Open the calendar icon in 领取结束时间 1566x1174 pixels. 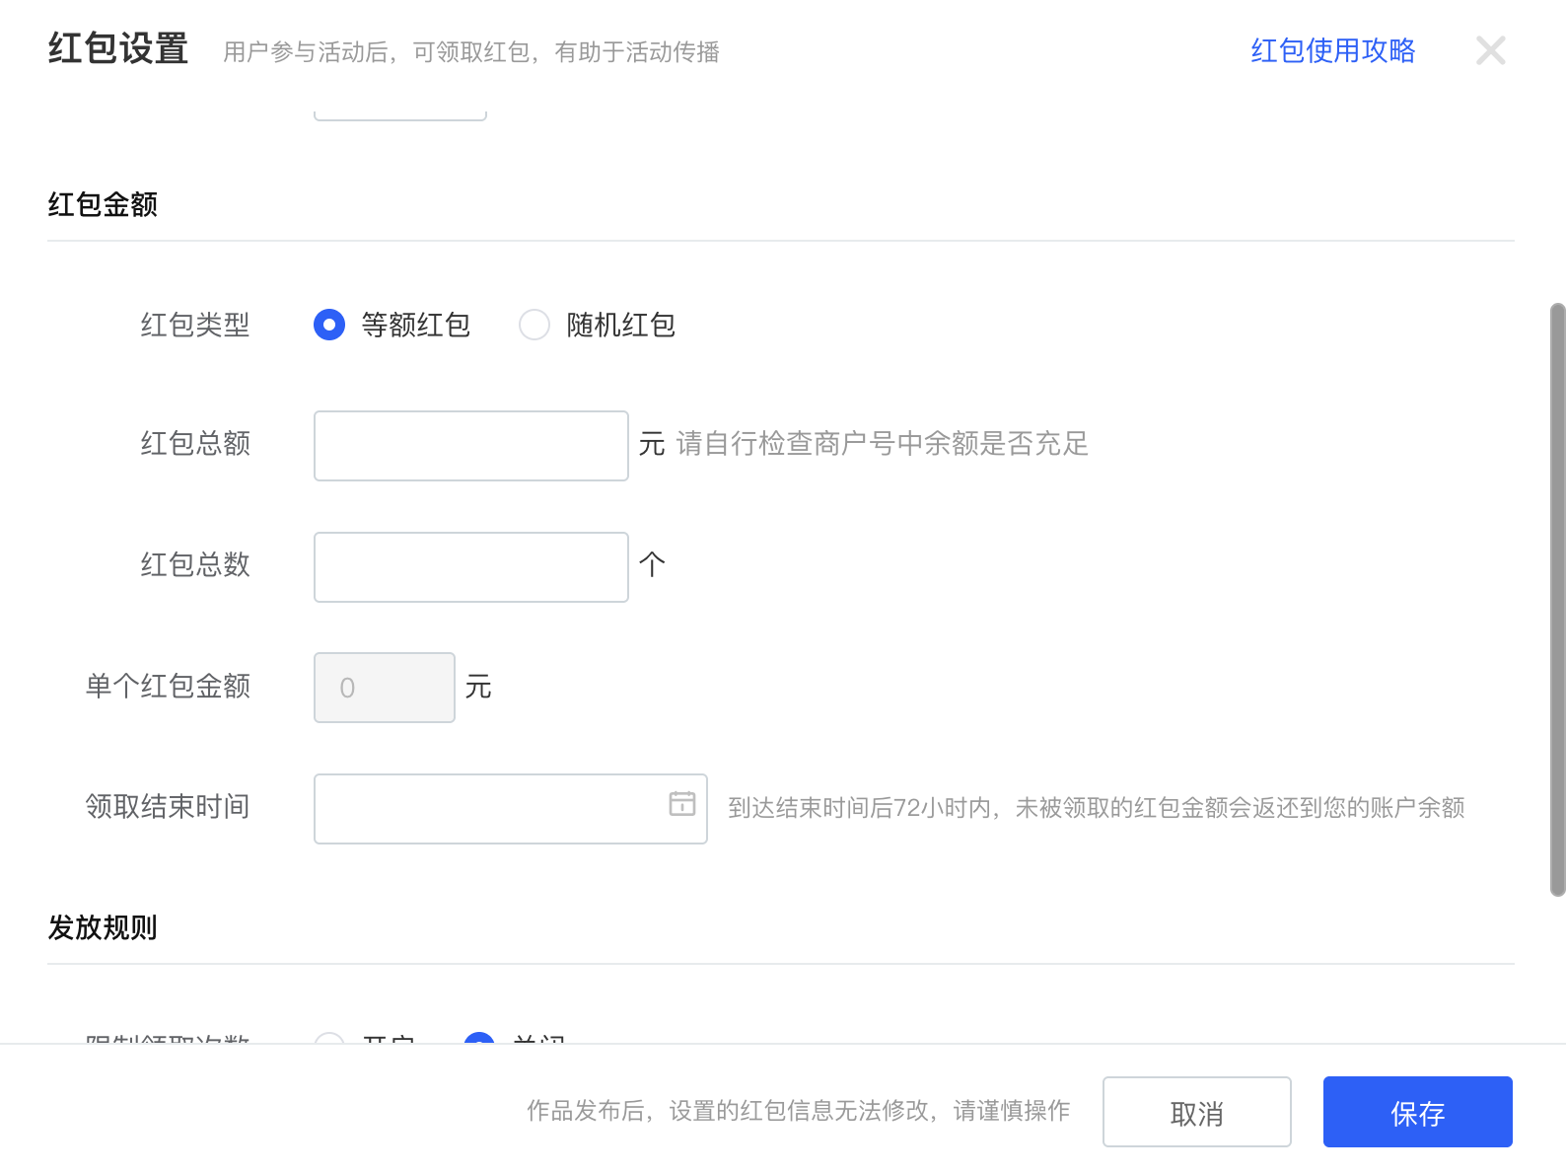(x=681, y=804)
